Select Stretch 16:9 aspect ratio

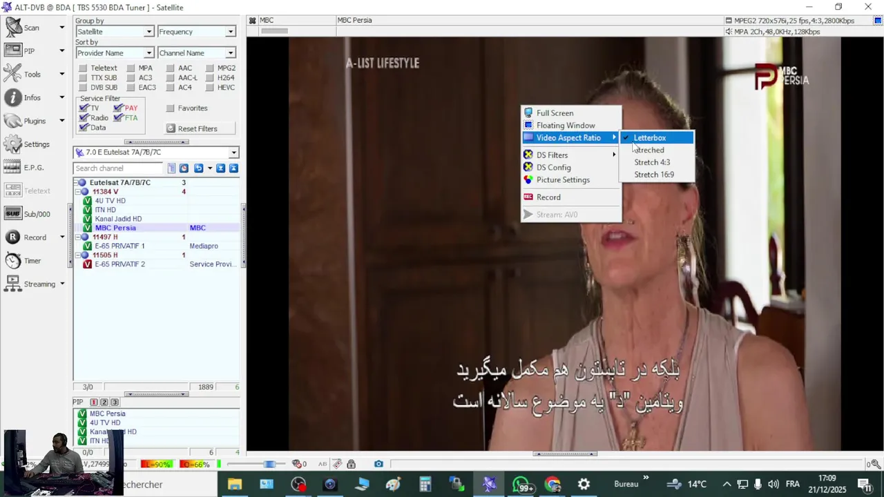tap(656, 175)
